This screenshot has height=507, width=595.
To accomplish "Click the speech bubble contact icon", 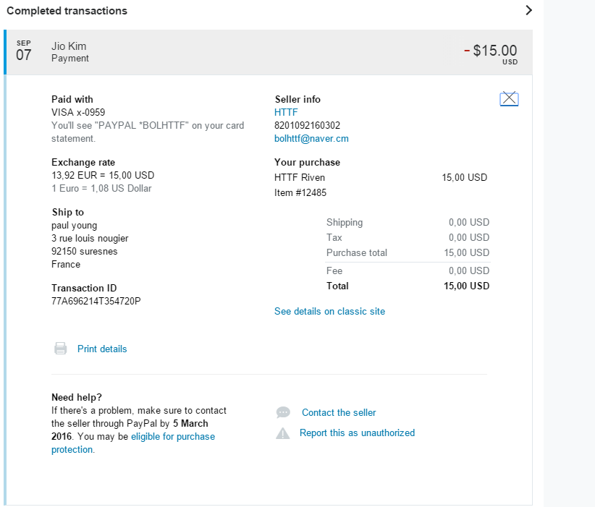I will (x=283, y=412).
